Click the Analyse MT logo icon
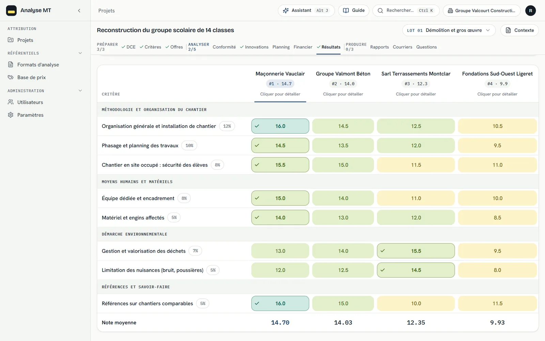 11,11
